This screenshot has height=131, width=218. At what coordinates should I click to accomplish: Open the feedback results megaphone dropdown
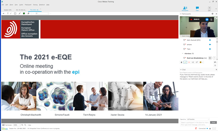(x=215, y=62)
